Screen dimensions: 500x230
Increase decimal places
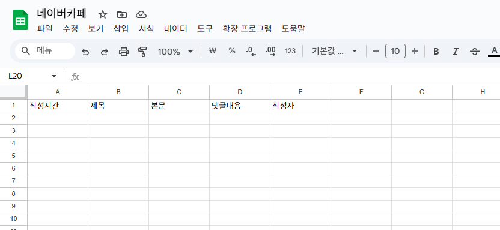(x=270, y=51)
